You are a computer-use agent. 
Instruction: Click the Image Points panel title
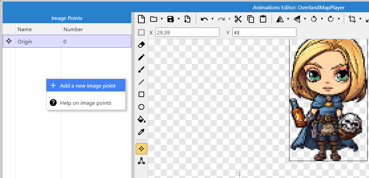click(x=67, y=18)
